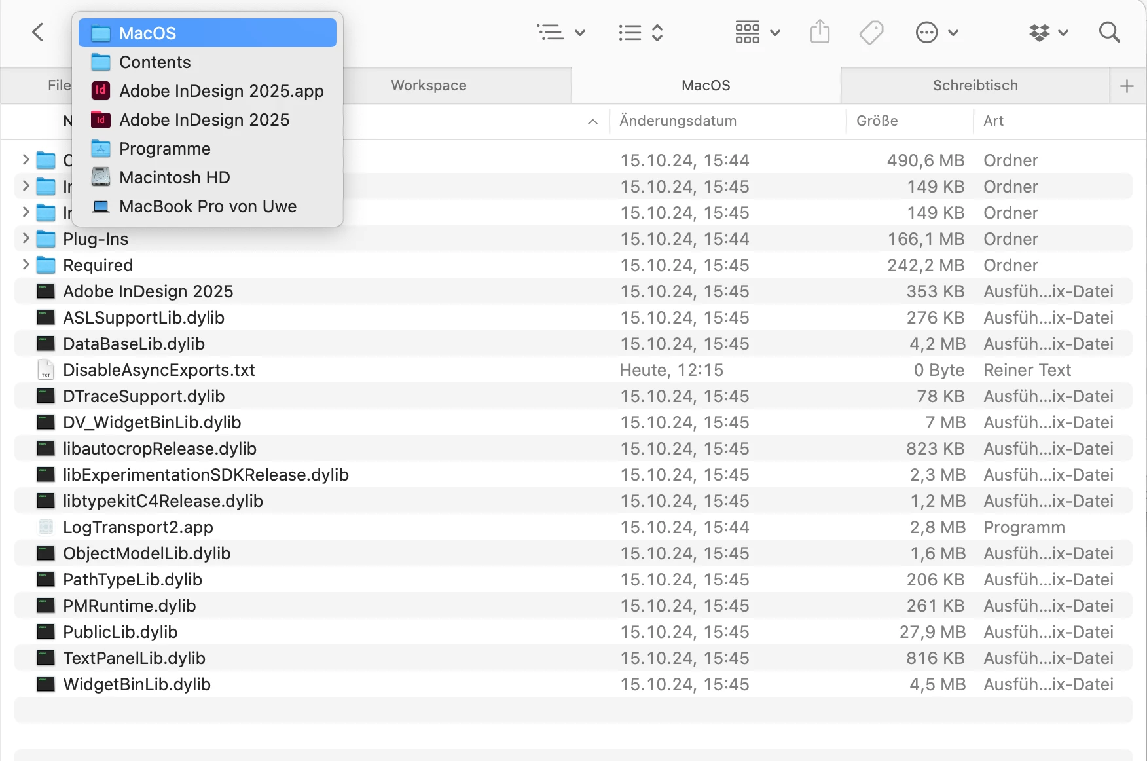Select DisableAsyncExports.txt file icon
The image size is (1147, 761).
46,370
